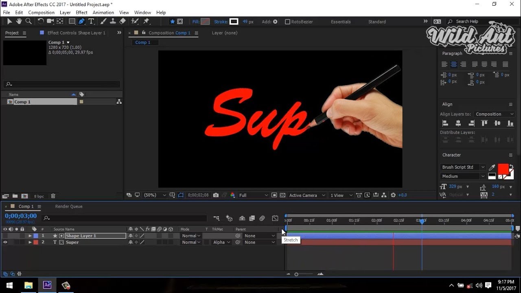Open the Full resolution dropdown
The image size is (521, 293).
[254, 195]
